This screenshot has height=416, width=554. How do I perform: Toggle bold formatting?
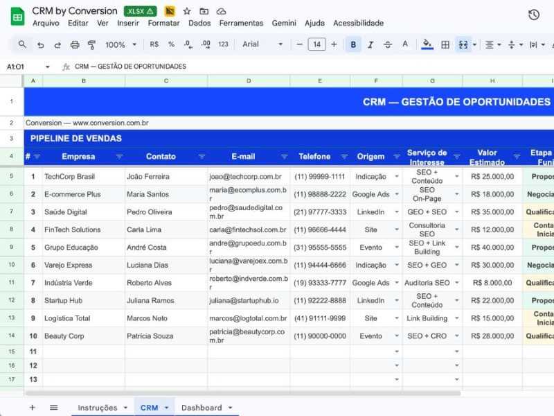pos(353,44)
